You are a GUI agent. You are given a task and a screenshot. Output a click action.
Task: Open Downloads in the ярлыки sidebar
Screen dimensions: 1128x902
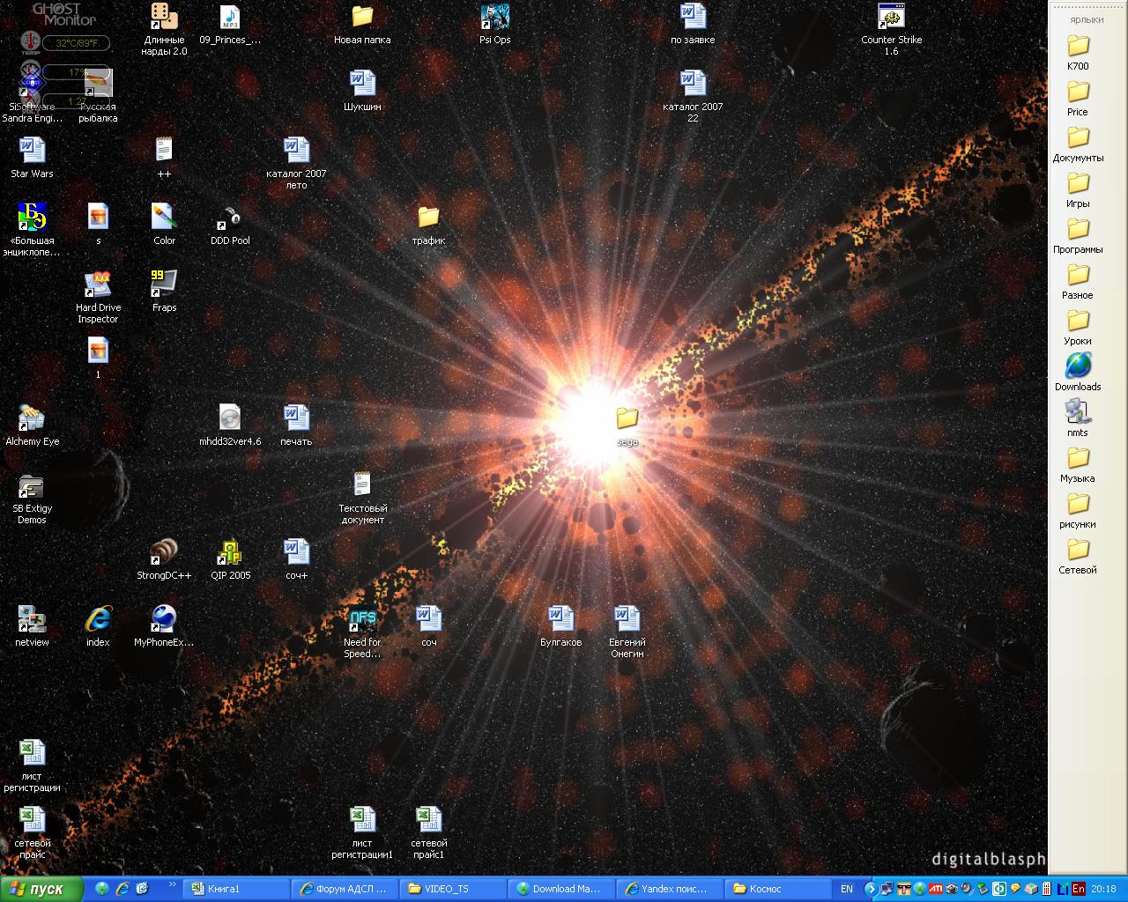(1078, 366)
